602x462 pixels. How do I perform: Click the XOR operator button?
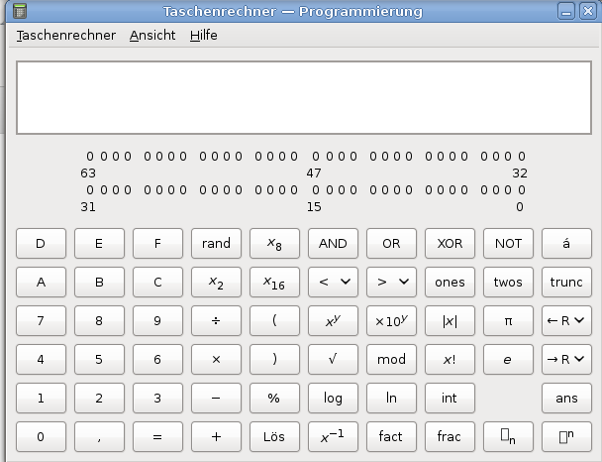(450, 243)
